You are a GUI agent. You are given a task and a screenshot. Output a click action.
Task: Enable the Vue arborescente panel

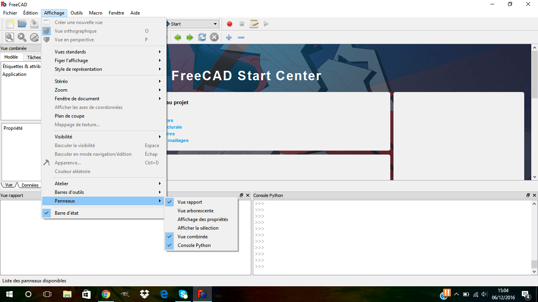tap(195, 211)
